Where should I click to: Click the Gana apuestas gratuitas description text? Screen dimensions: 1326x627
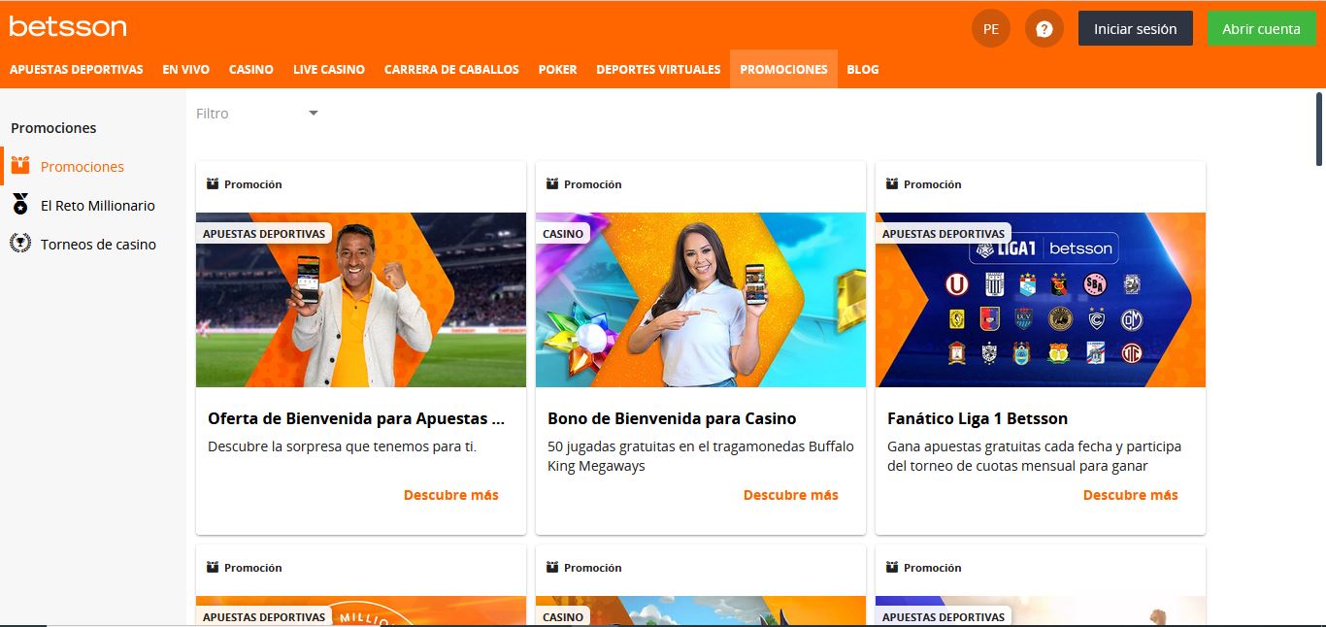1035,456
